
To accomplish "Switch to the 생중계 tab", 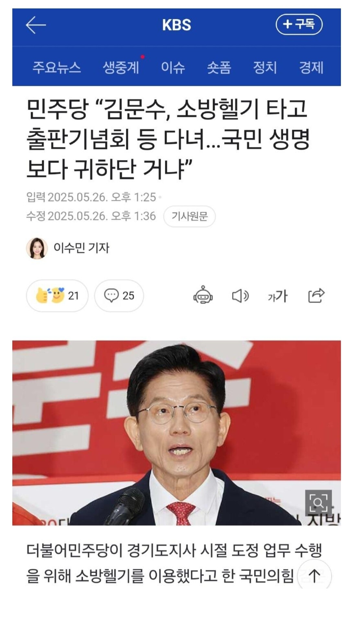I will [x=121, y=67].
